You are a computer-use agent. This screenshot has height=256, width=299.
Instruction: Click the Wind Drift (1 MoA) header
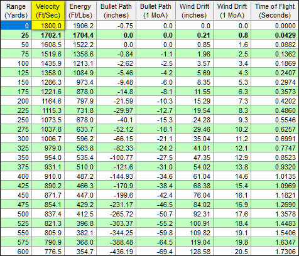coord(232,11)
